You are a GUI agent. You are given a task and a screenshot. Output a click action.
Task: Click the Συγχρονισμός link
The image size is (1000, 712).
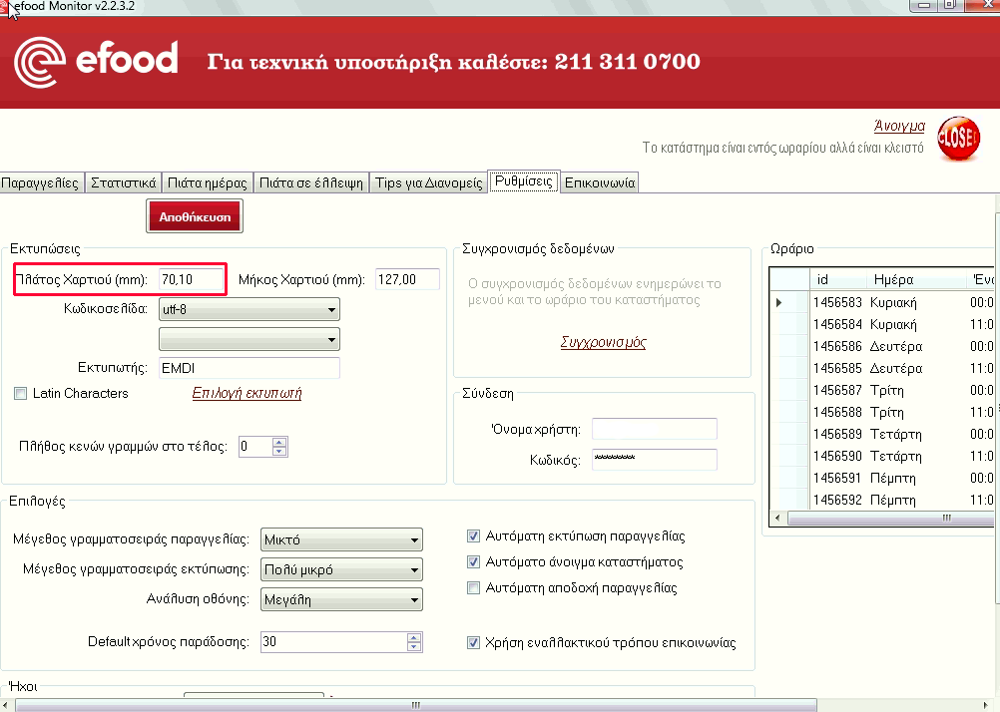(604, 342)
